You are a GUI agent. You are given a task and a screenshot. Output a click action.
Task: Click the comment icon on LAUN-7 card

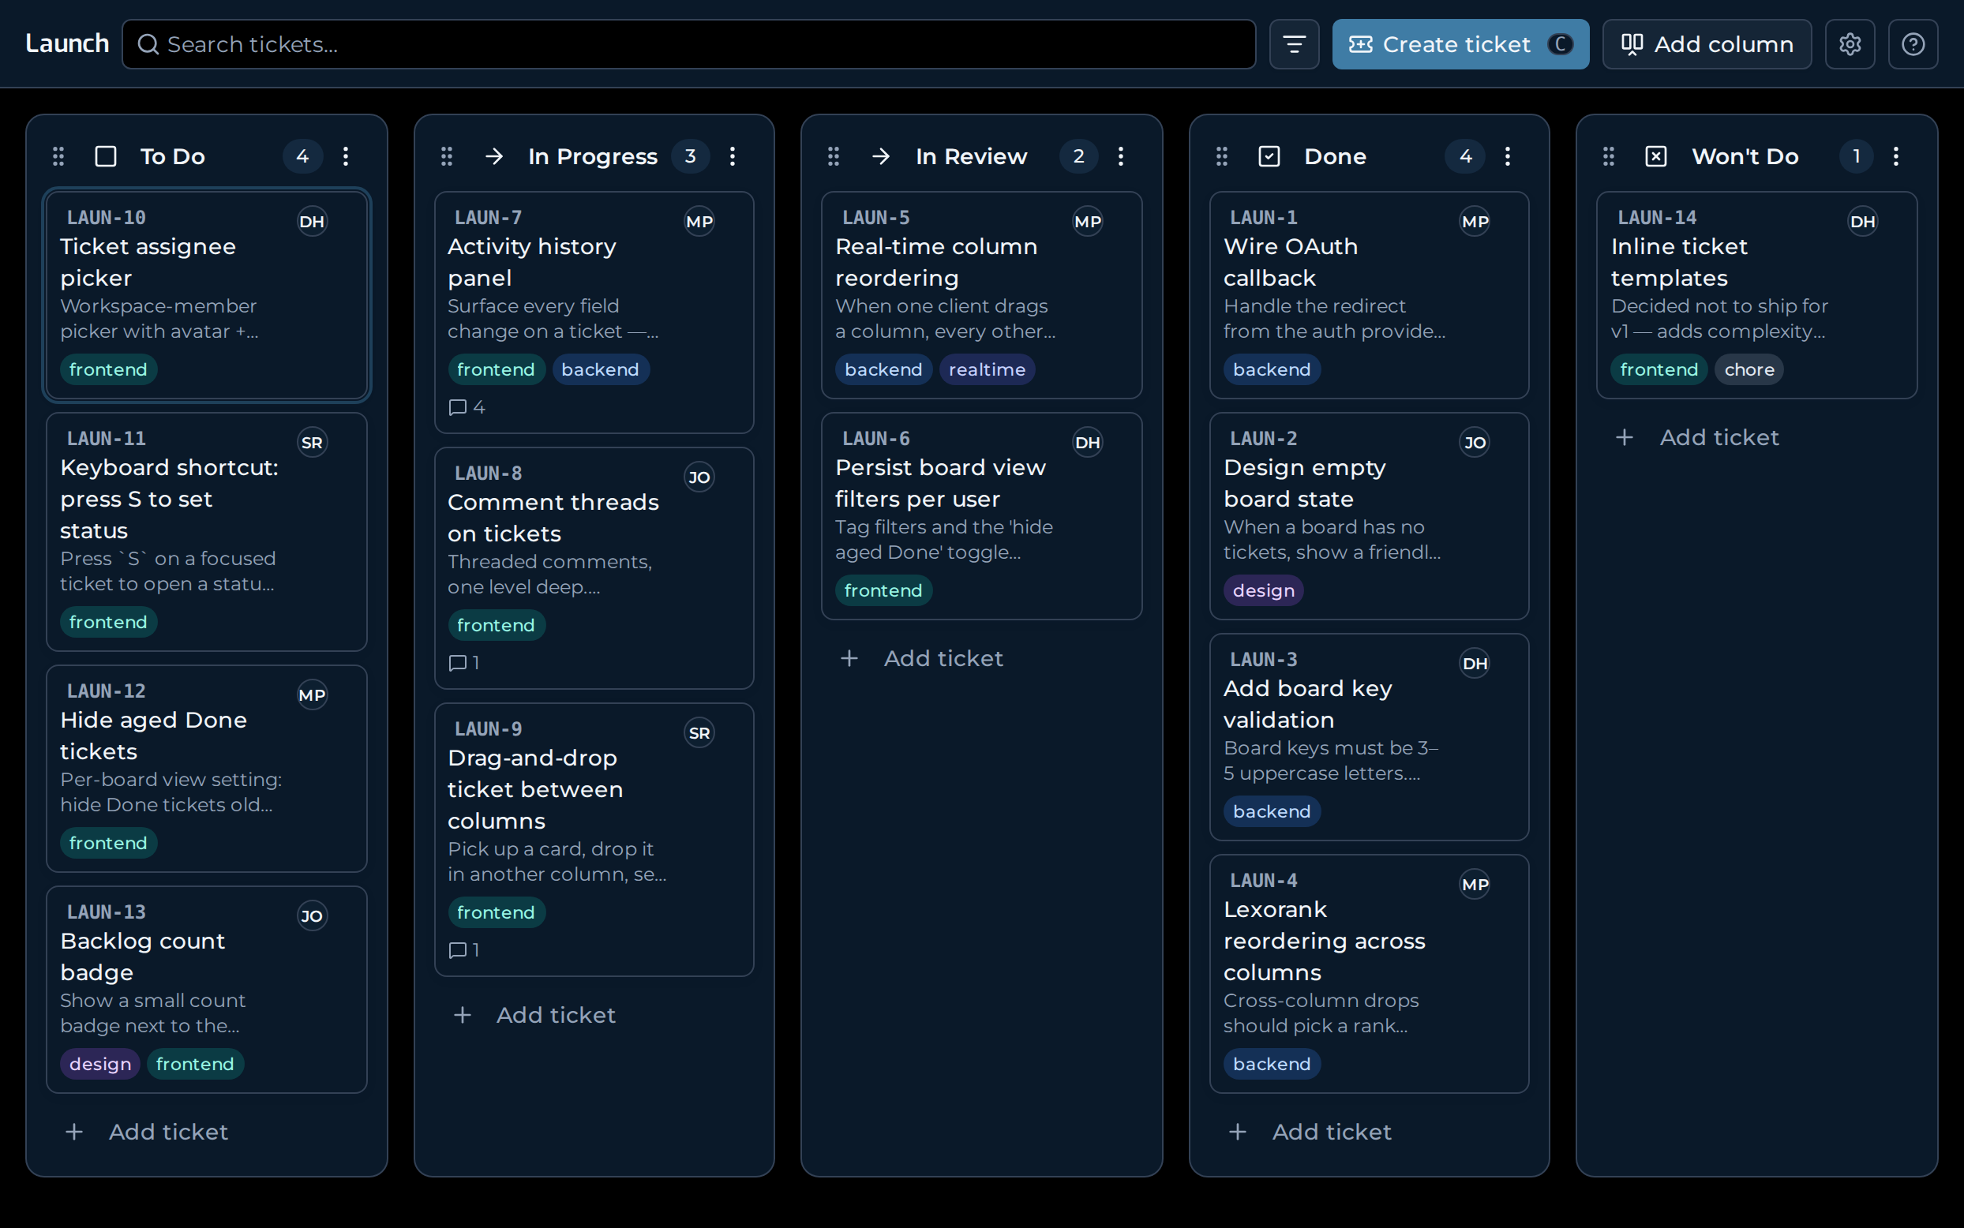pyautogui.click(x=458, y=407)
